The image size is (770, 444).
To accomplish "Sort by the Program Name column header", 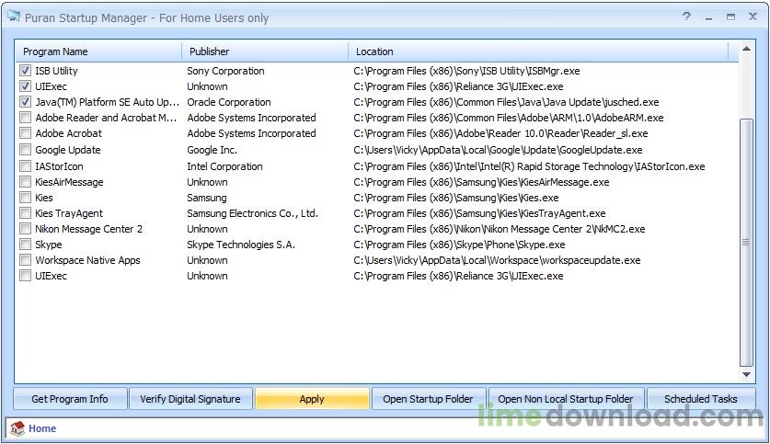I will tap(98, 51).
